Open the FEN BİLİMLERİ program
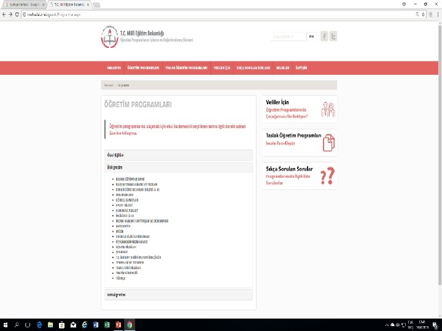The height and width of the screenshot is (331, 442). point(125,195)
